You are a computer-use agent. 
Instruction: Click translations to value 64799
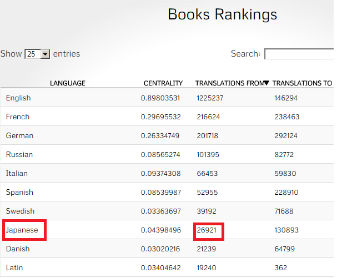pyautogui.click(x=285, y=249)
